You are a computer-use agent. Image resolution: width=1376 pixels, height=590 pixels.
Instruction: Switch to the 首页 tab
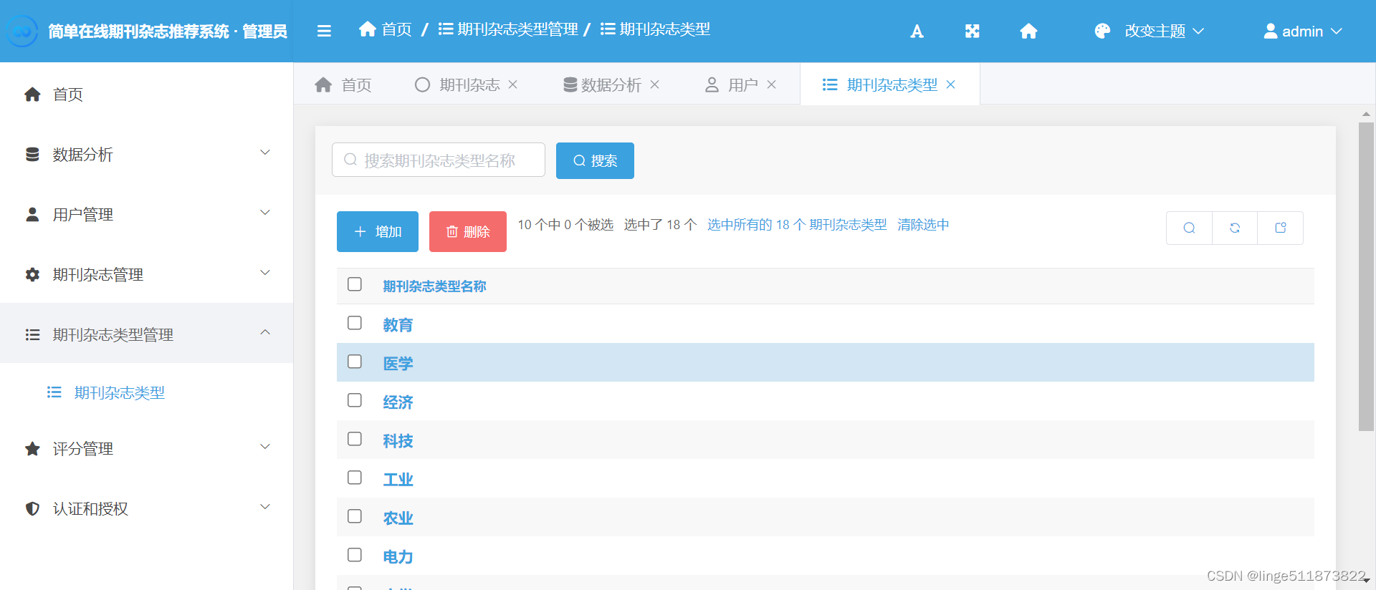tap(343, 84)
